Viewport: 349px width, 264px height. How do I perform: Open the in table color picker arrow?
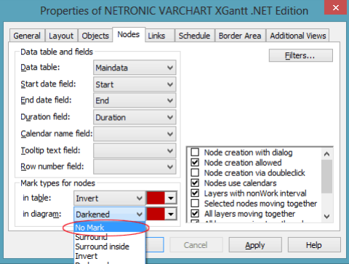171,199
